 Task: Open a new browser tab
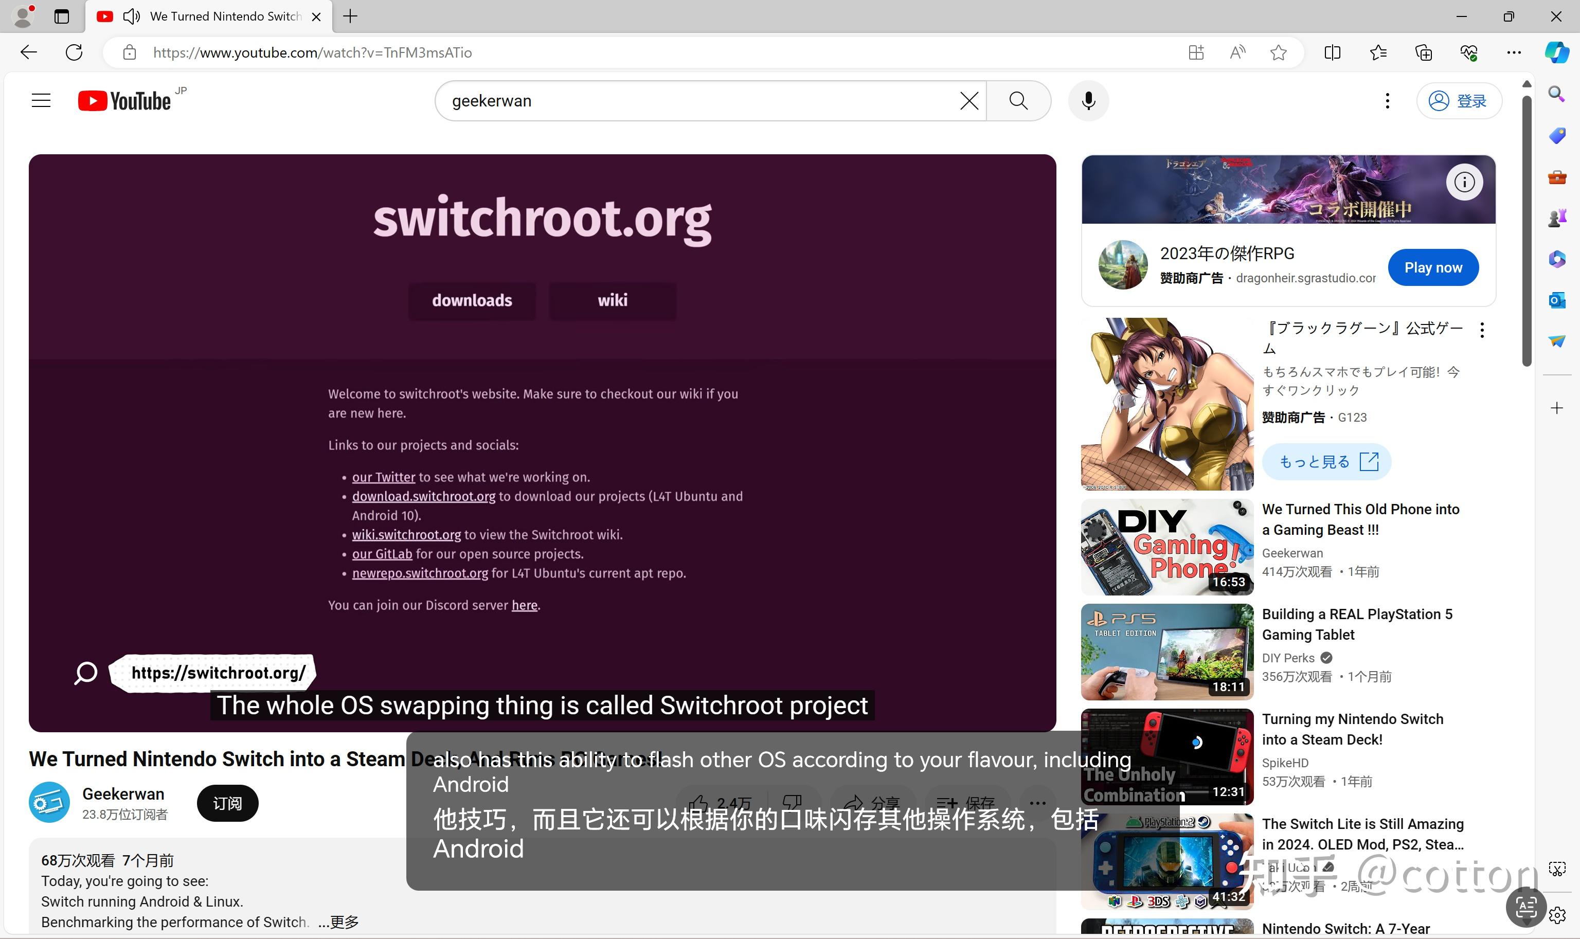[x=350, y=16]
